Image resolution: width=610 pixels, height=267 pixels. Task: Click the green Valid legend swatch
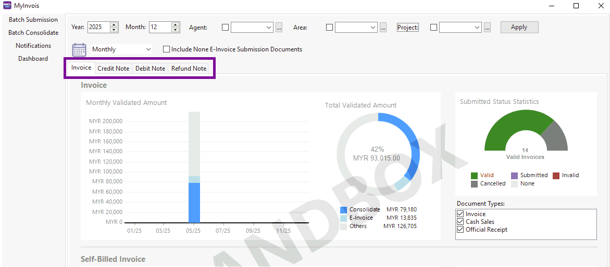point(474,176)
